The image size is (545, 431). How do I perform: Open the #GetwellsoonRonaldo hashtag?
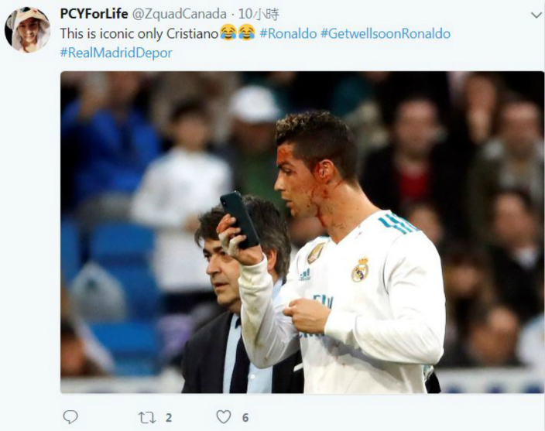pyautogui.click(x=386, y=34)
